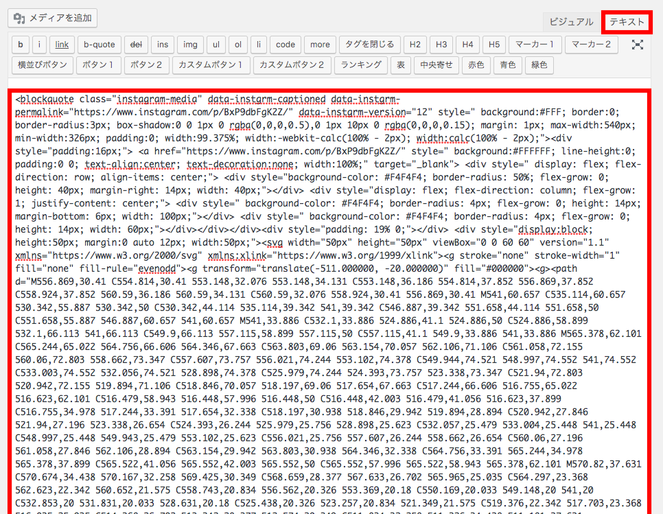Insert 横並びボタン shortcode
This screenshot has width=663, height=514.
coord(43,65)
